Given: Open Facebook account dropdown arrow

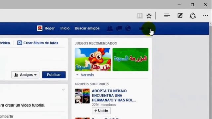Looking at the screenshot, I should tap(149, 28).
